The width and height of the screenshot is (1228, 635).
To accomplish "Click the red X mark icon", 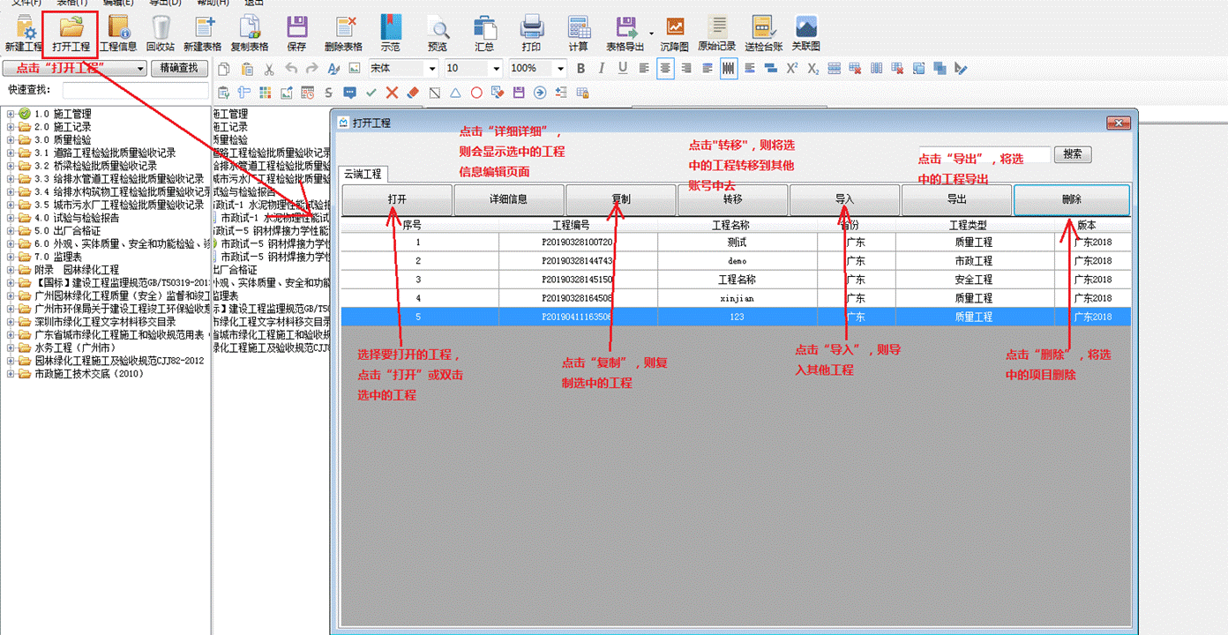I will tap(392, 92).
